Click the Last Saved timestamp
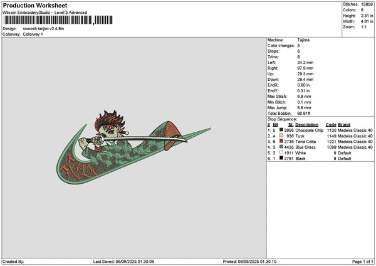This screenshot has width=376, height=266. point(123,262)
